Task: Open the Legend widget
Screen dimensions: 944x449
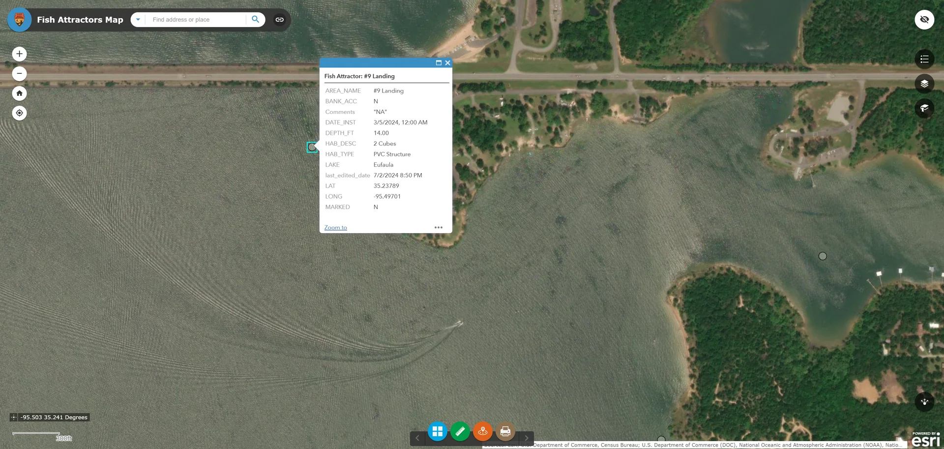Action: pyautogui.click(x=924, y=59)
